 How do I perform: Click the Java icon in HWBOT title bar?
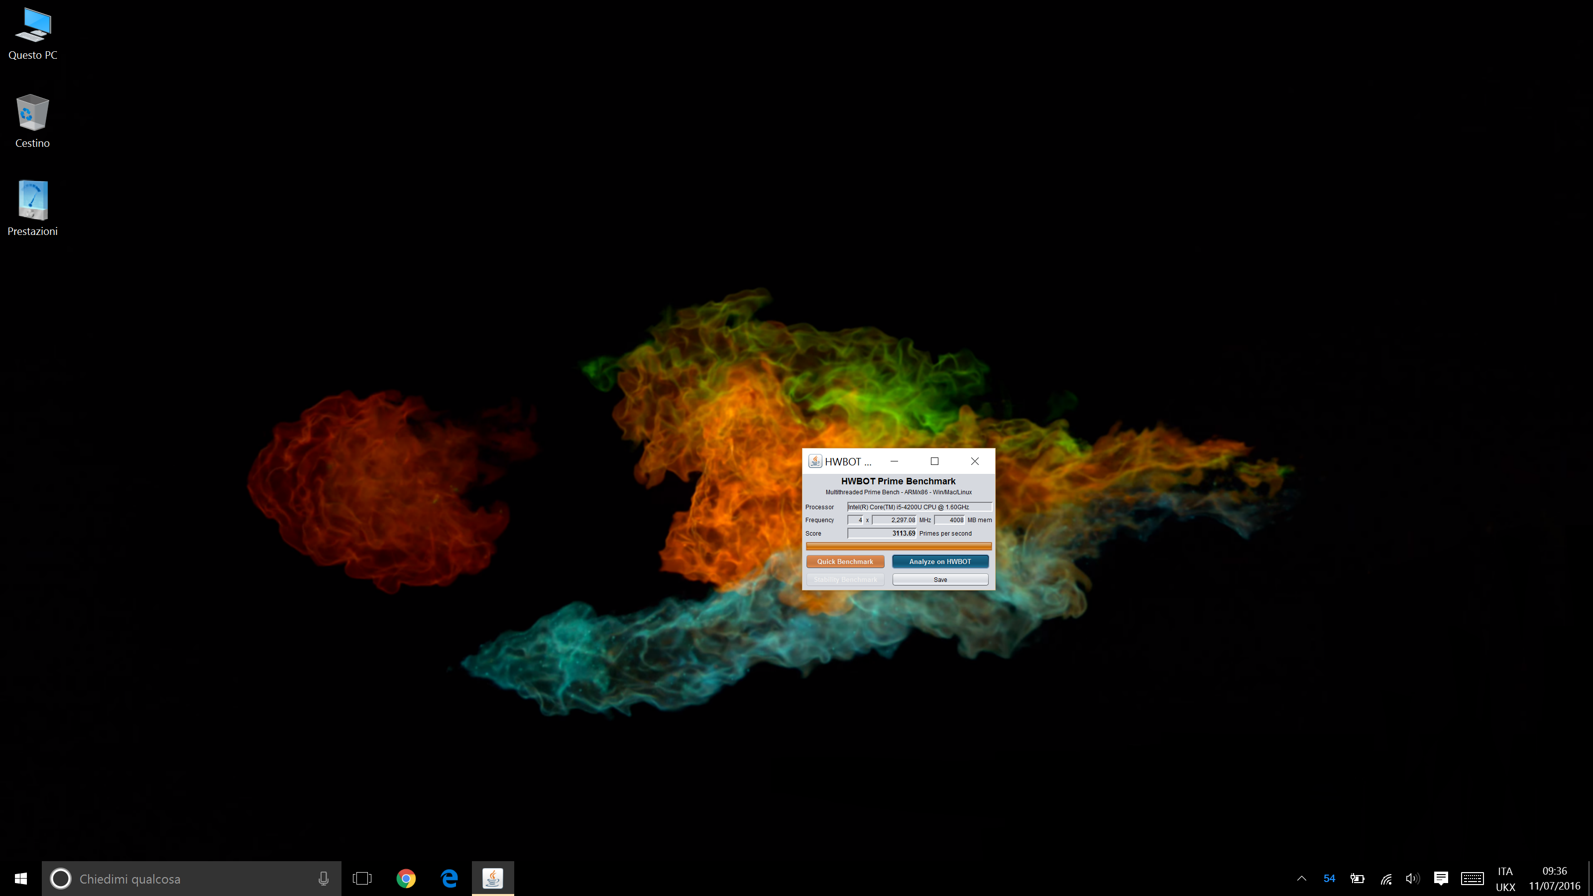pyautogui.click(x=815, y=461)
